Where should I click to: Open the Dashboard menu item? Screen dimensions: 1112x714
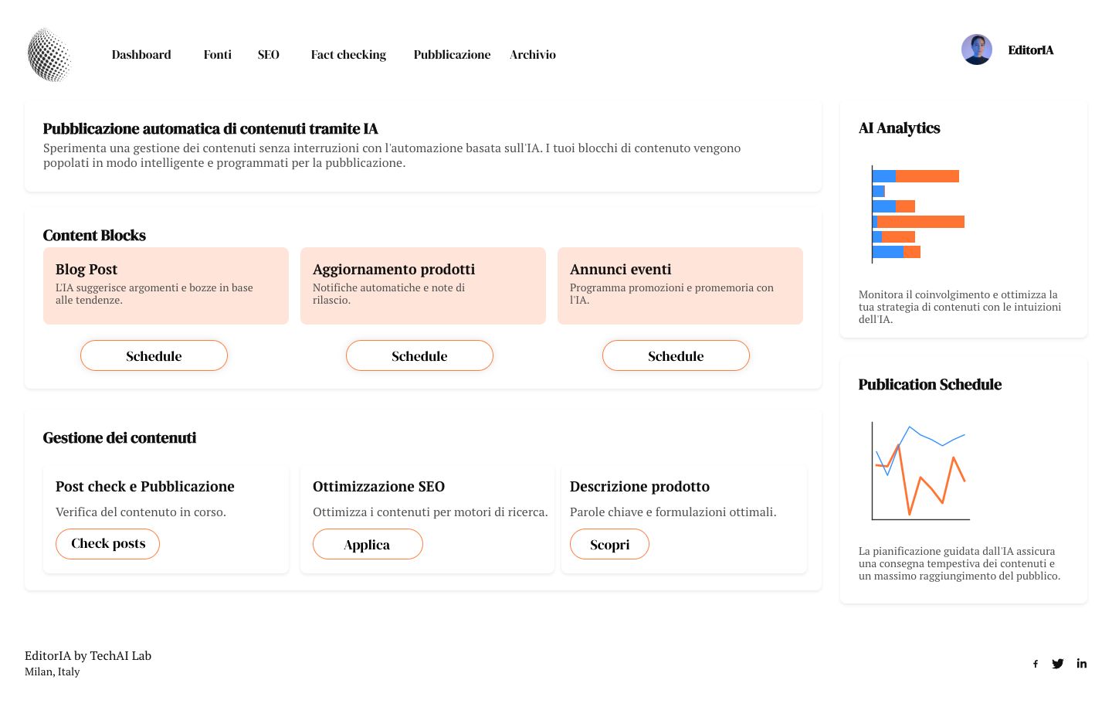tap(141, 55)
